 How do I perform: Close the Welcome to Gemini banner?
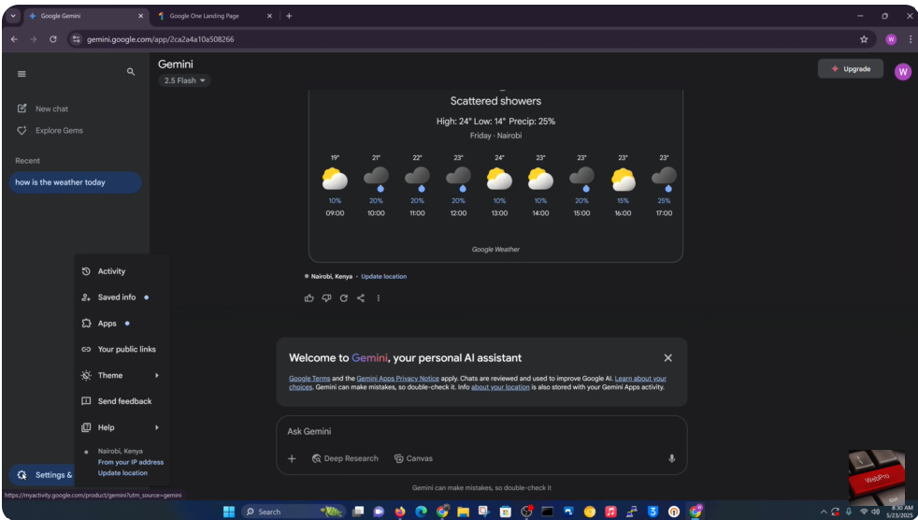[668, 358]
